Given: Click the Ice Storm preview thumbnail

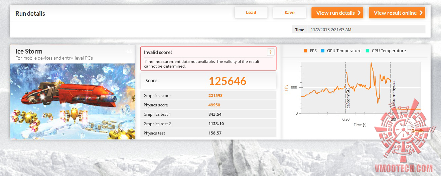Looking at the screenshot, I should pos(72,101).
